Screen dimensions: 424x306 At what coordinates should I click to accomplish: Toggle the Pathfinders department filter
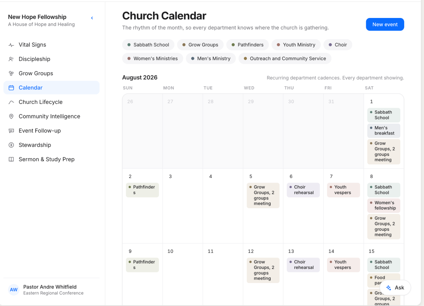coord(248,45)
